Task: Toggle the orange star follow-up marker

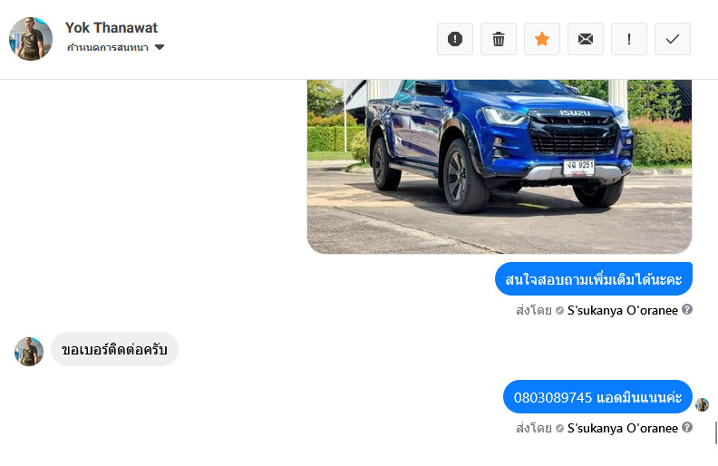Action: tap(542, 39)
